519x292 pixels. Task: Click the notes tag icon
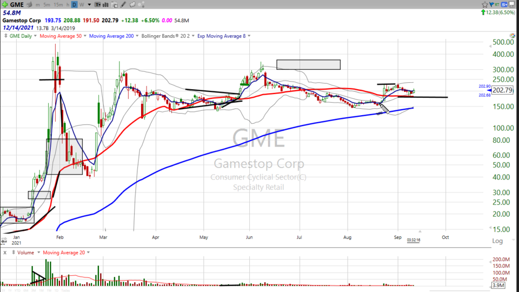click(x=132, y=5)
